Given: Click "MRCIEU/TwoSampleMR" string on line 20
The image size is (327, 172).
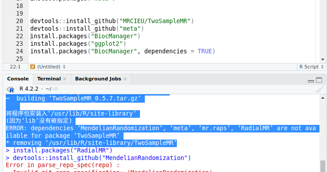Looking at the screenshot, I should (155, 21).
